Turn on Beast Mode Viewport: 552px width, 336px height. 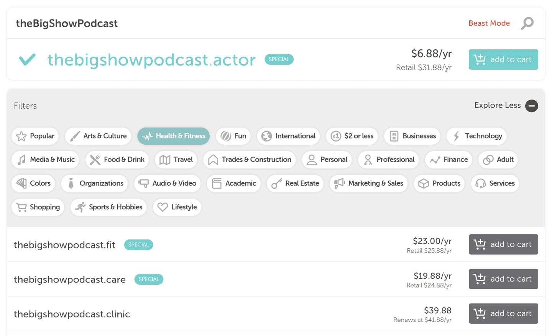[489, 23]
